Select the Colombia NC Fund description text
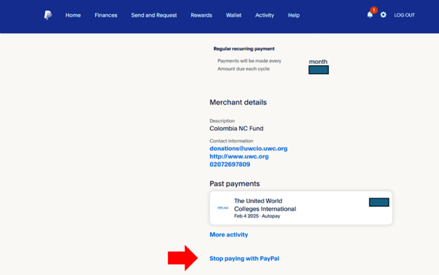The width and height of the screenshot is (439, 275). point(236,128)
